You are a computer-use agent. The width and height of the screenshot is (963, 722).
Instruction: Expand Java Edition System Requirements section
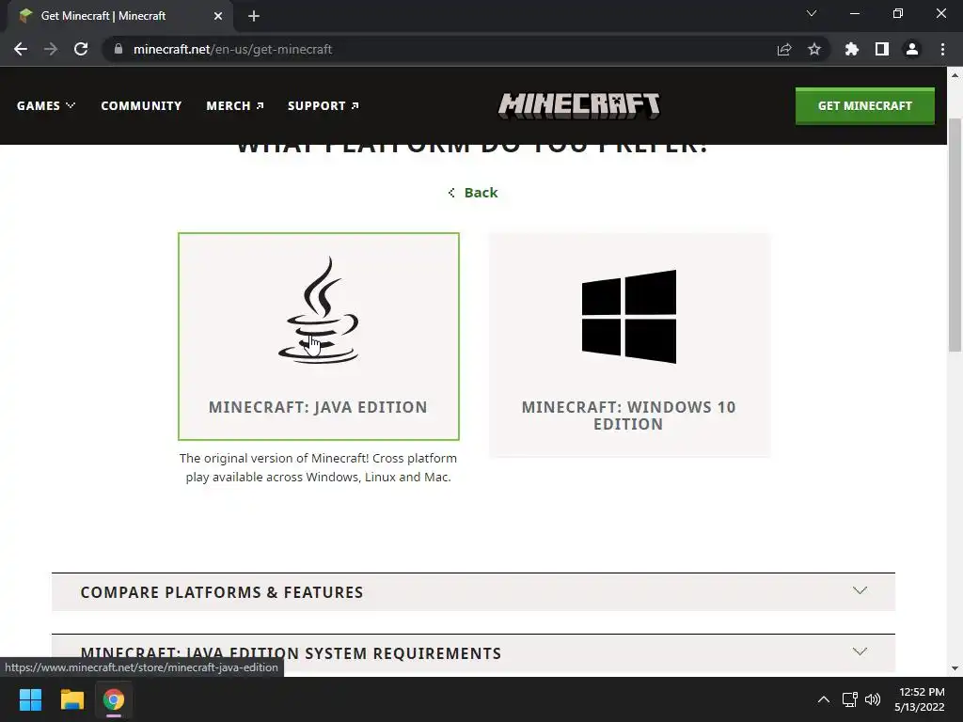click(x=473, y=653)
